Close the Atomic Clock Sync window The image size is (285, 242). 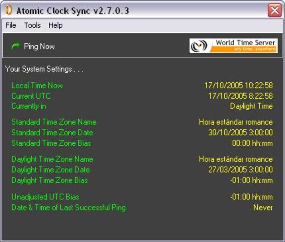pos(274,11)
